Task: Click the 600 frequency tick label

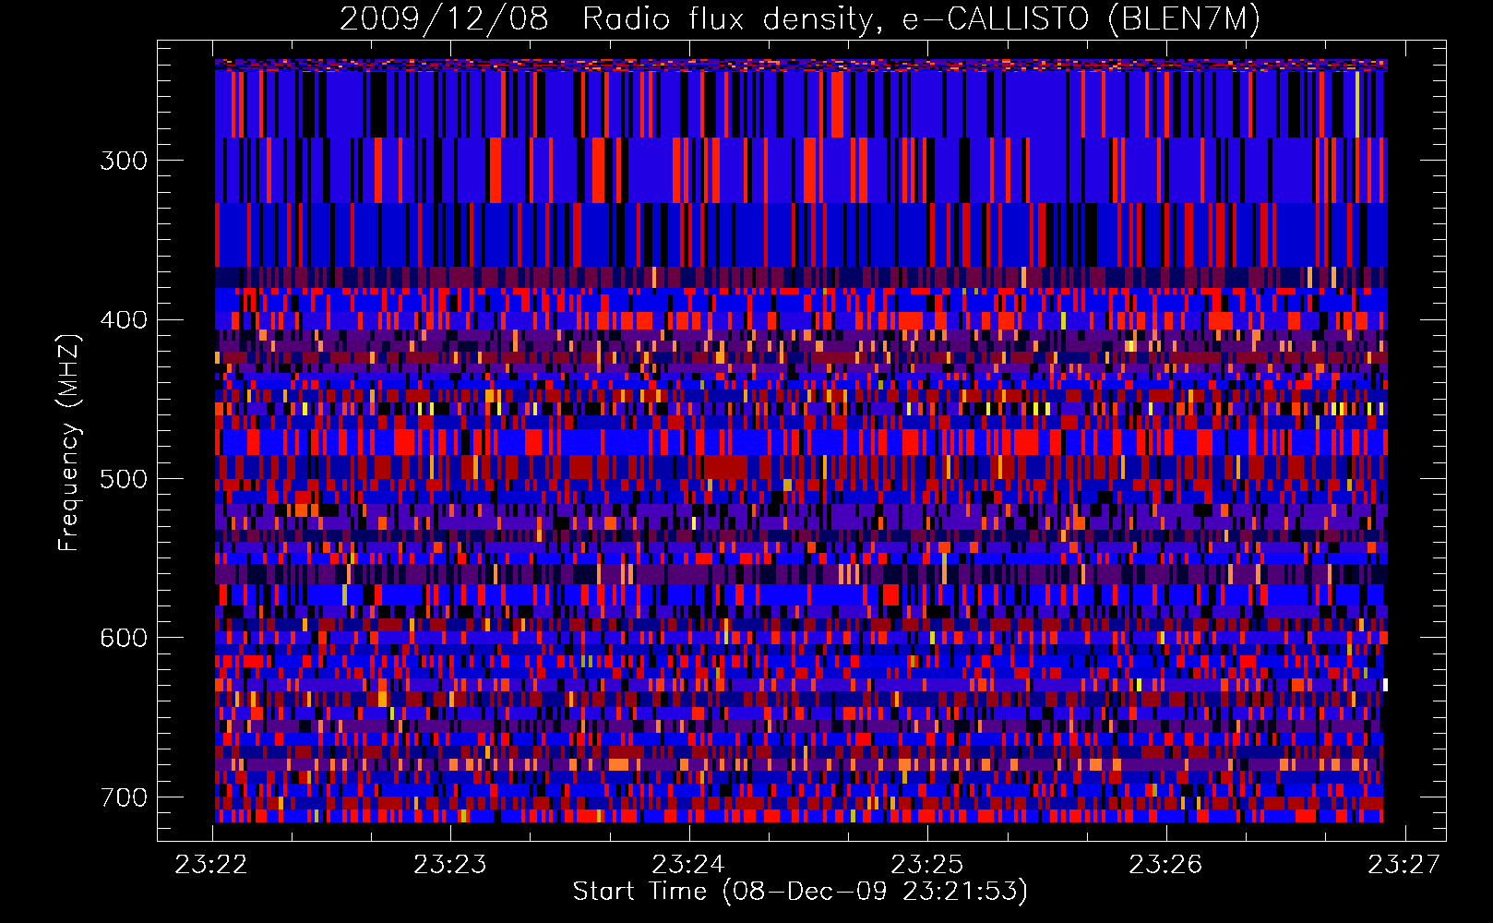Action: coord(124,638)
